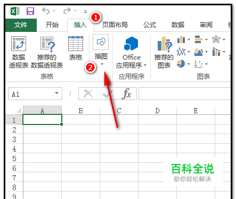Select row 2 header
This screenshot has height=199, width=236.
pyautogui.click(x=14, y=130)
